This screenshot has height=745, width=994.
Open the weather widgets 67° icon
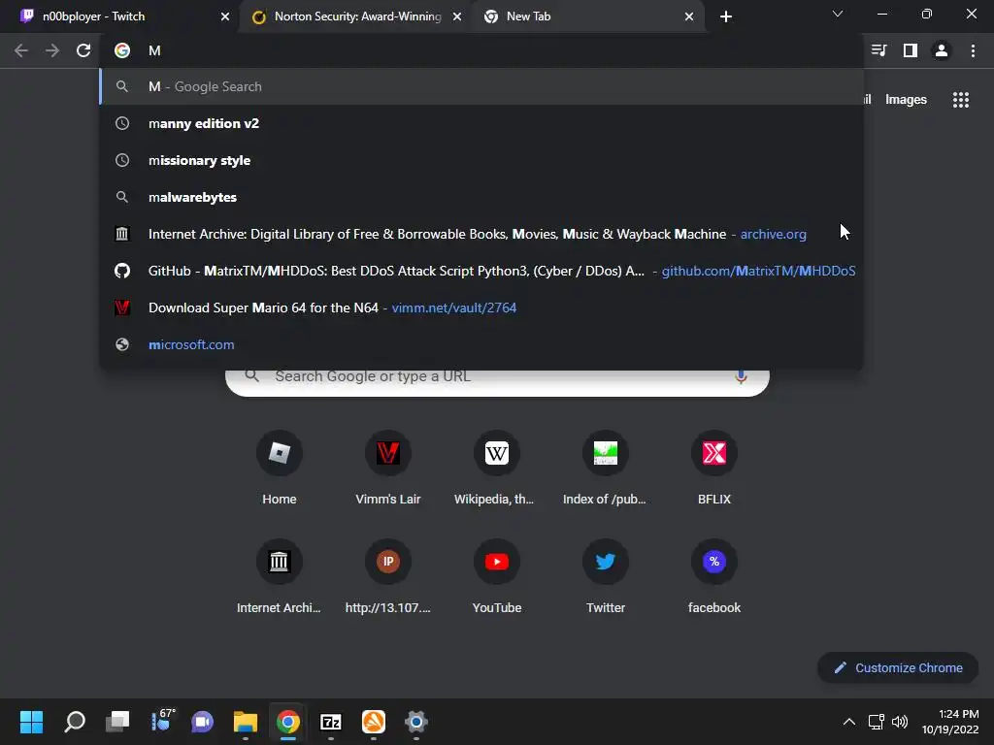coord(162,721)
